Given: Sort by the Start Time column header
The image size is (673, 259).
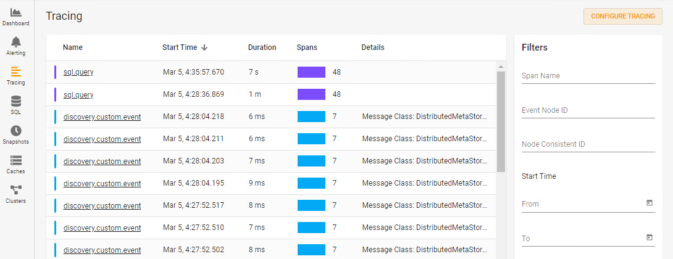Looking at the screenshot, I should click(x=180, y=47).
